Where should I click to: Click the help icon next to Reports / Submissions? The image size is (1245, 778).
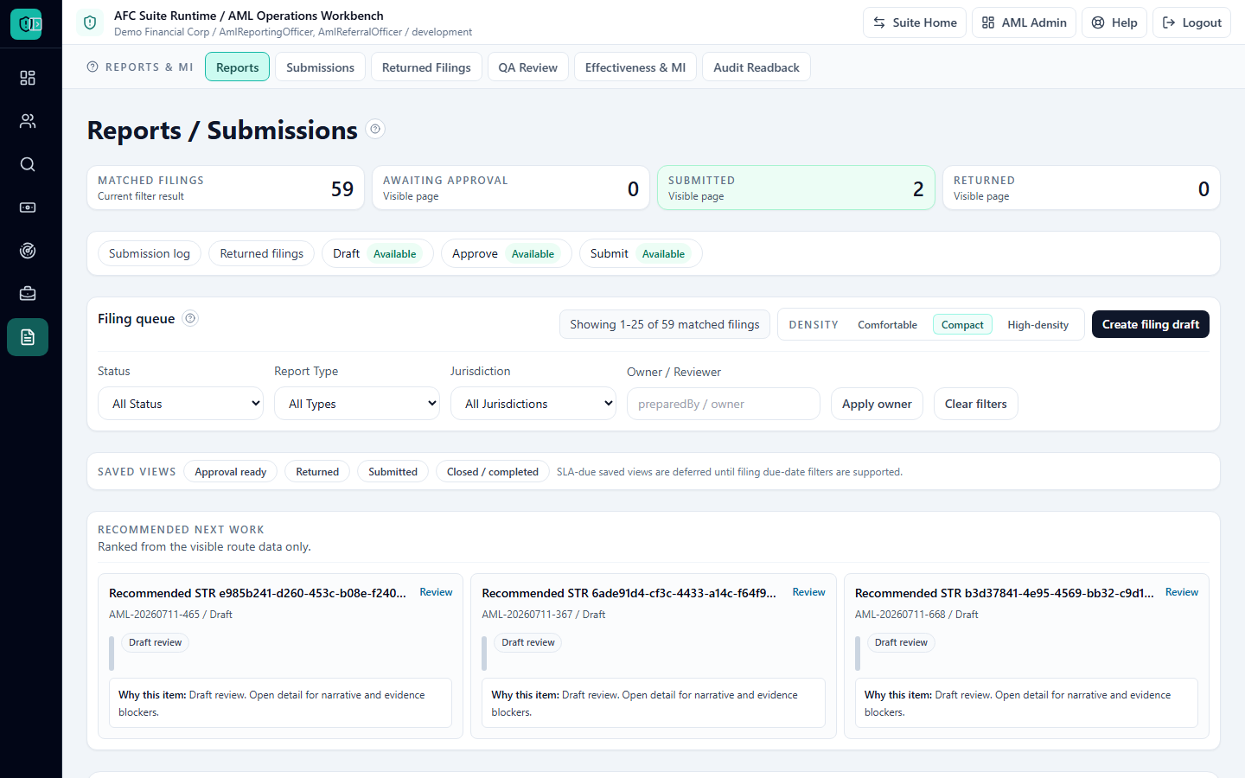375,129
